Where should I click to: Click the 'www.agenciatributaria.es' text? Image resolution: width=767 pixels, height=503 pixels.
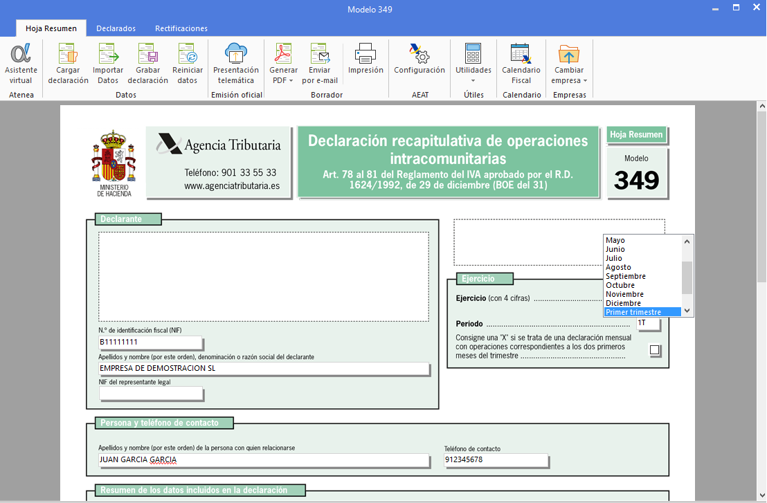coord(232,185)
